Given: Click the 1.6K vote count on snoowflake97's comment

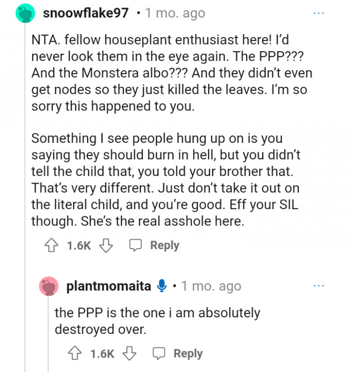Looking at the screenshot, I should 78,246.
